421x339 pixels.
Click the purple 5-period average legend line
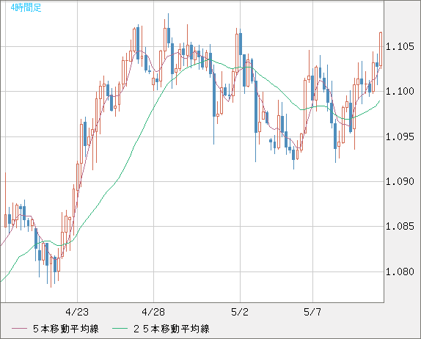tap(19, 329)
